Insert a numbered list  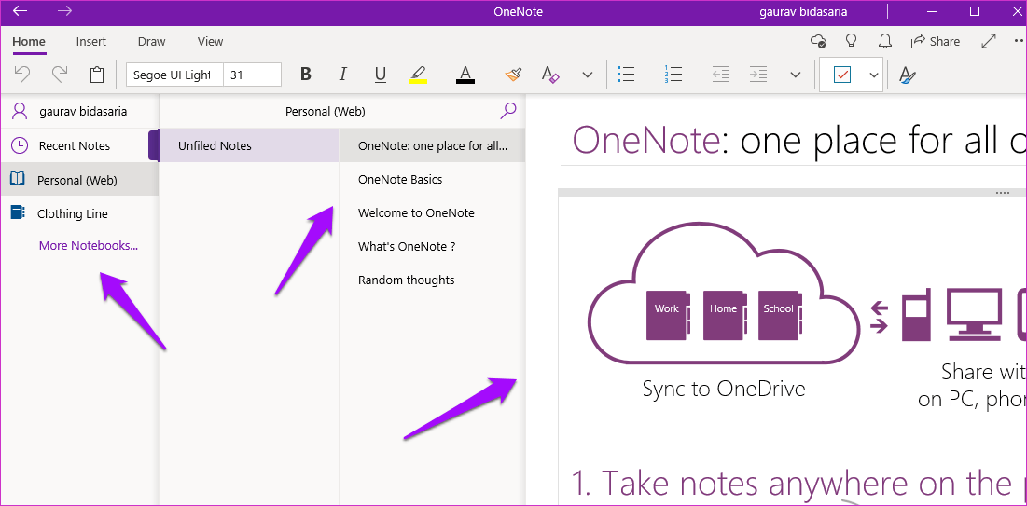pyautogui.click(x=673, y=75)
